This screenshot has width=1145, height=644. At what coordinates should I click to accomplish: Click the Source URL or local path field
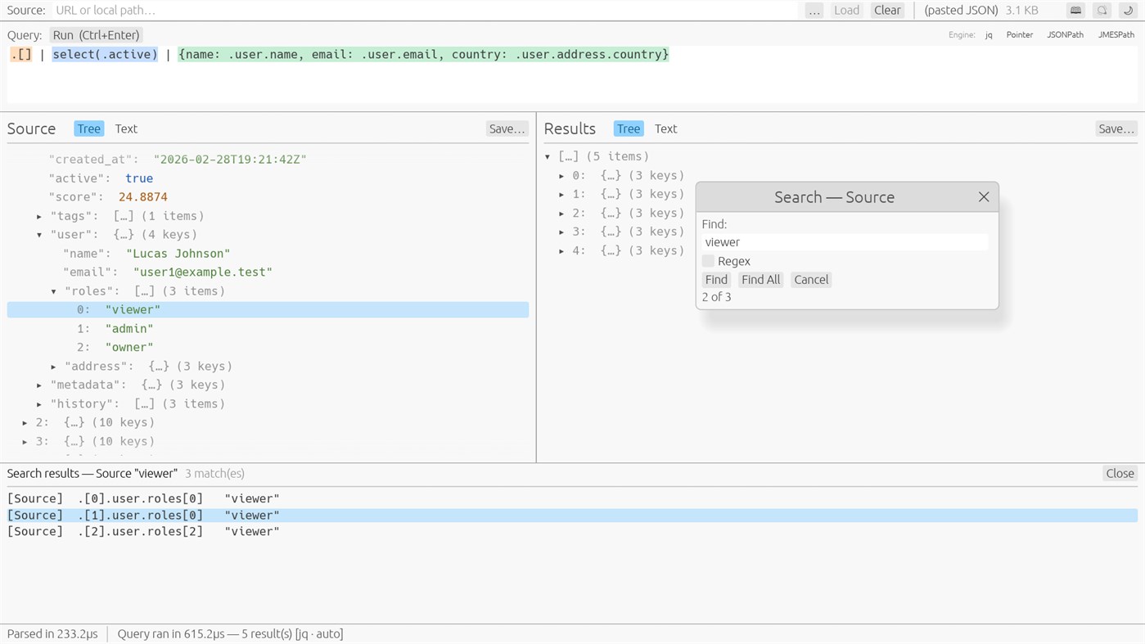(426, 11)
